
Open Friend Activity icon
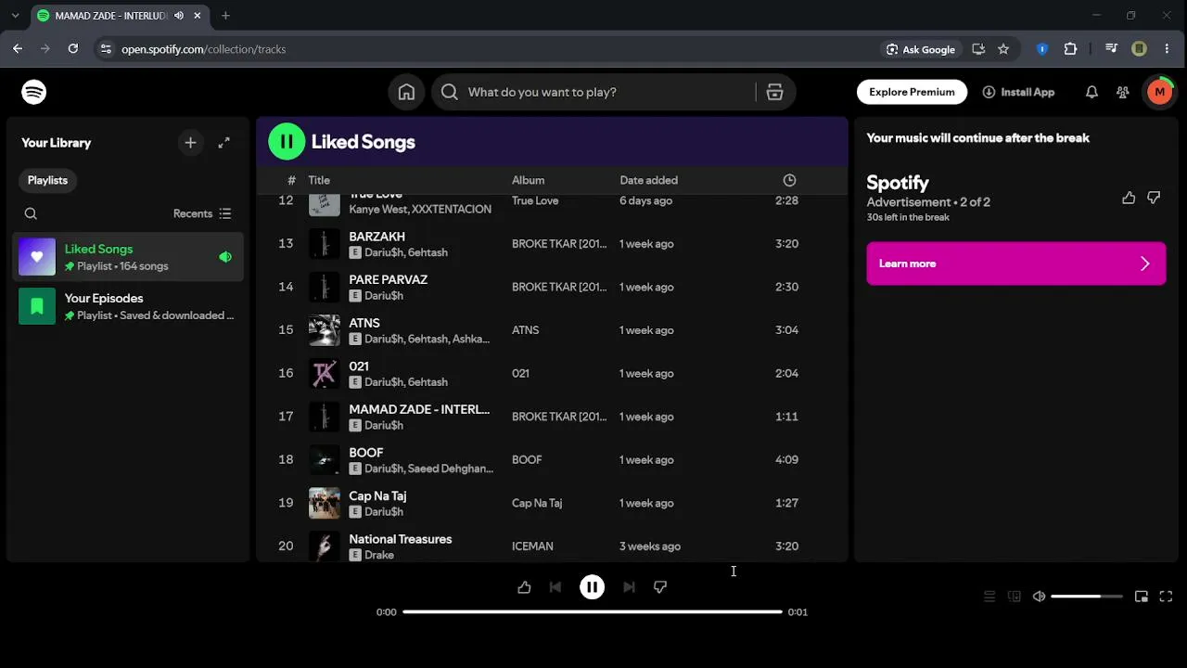(x=1123, y=92)
